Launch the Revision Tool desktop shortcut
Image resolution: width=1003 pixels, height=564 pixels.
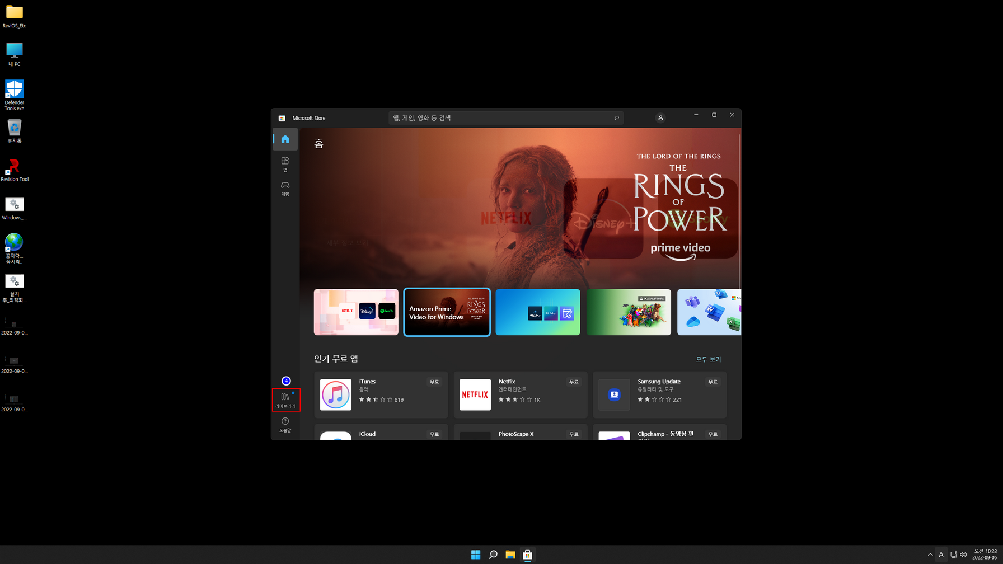coord(14,170)
